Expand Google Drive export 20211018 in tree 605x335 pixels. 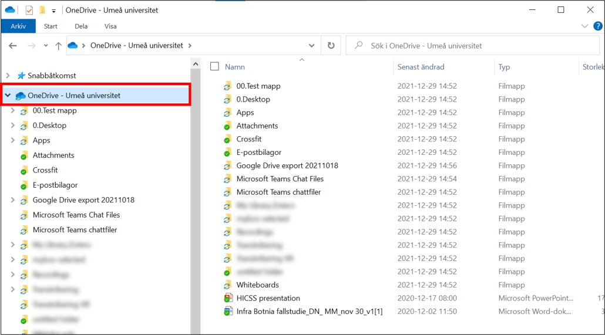[13, 199]
